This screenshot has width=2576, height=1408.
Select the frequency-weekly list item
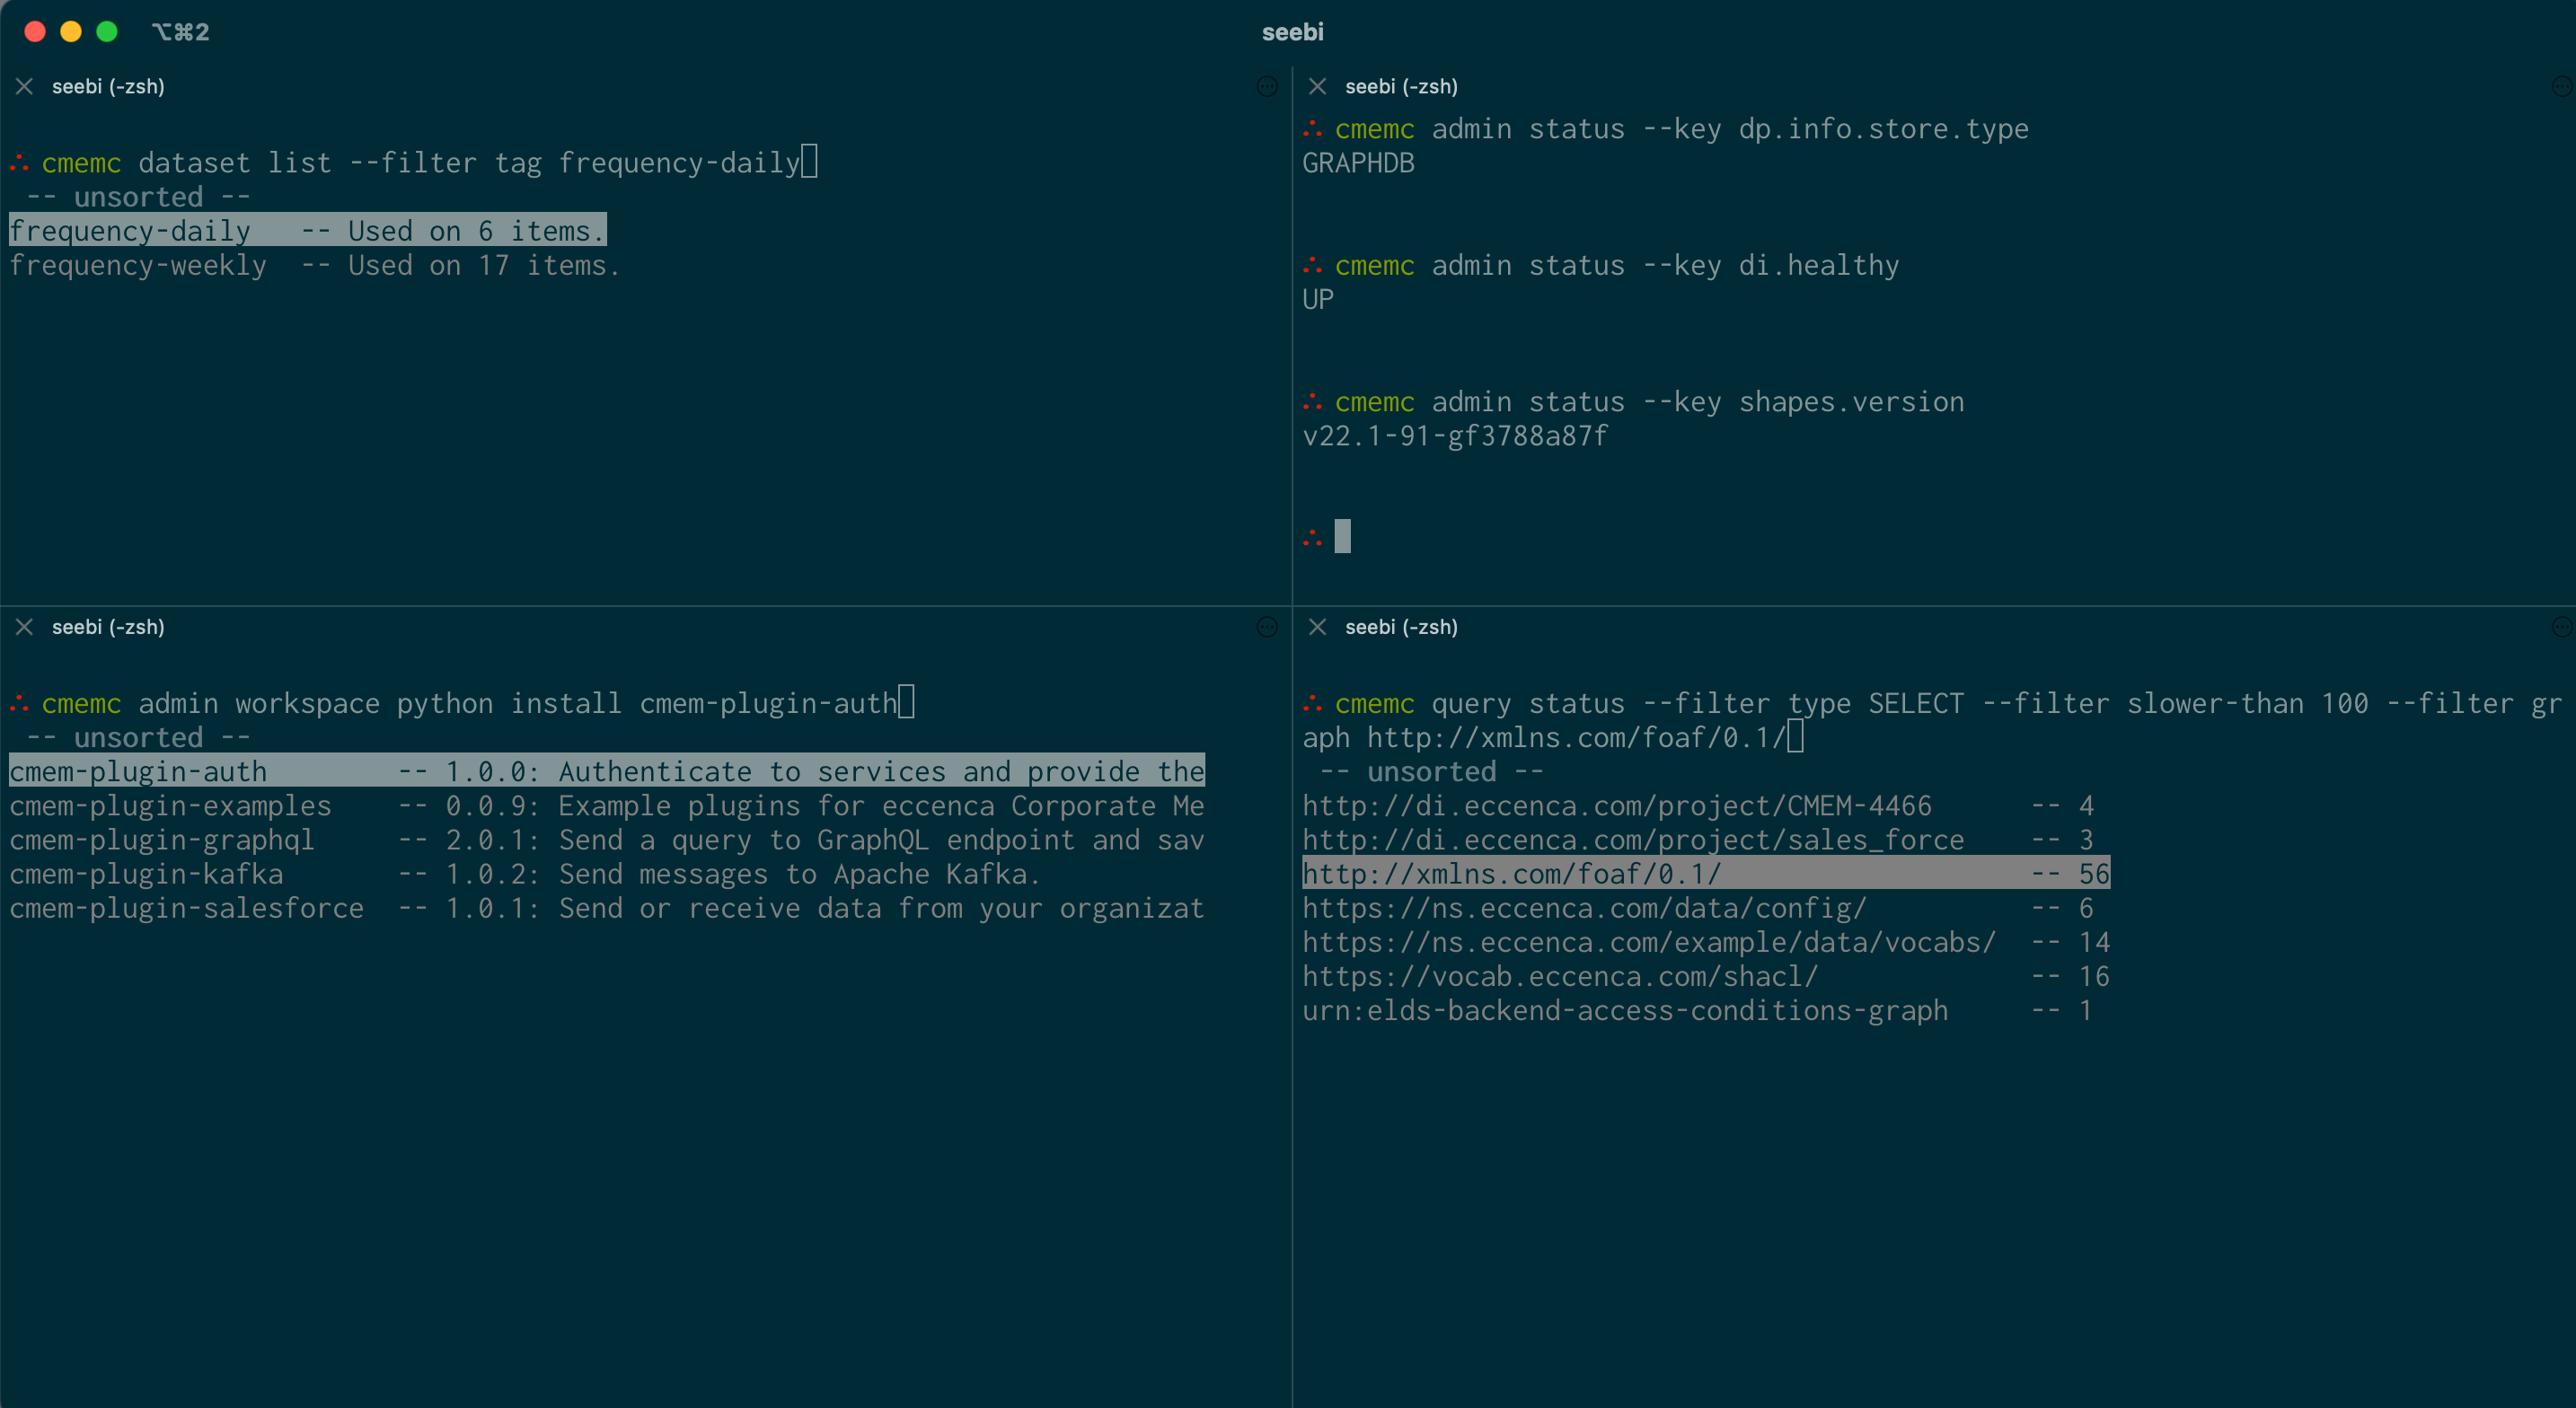coord(315,264)
